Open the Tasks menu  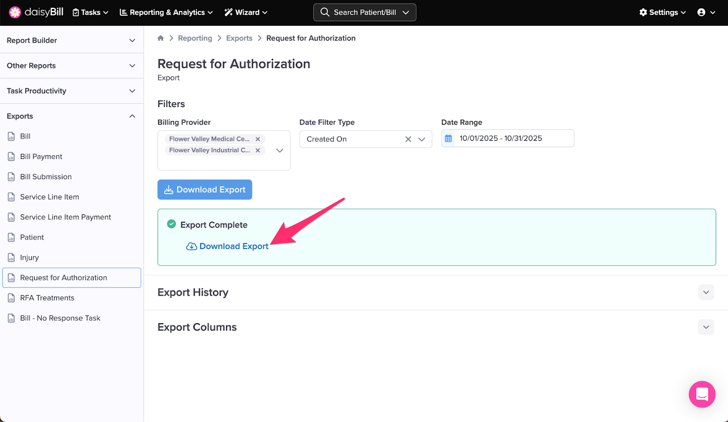tap(91, 12)
